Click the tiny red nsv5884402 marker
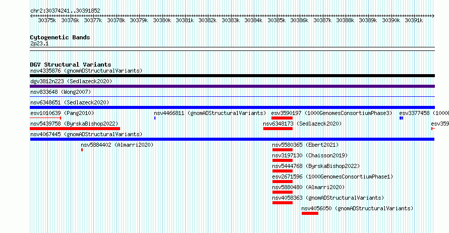This screenshot has height=233, width=449. coord(82,150)
